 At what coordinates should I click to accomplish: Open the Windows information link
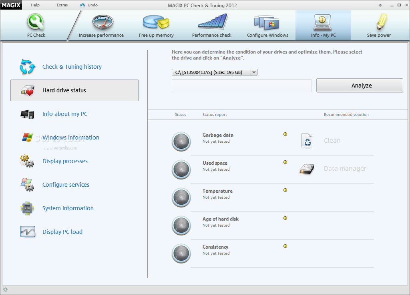[71, 138]
